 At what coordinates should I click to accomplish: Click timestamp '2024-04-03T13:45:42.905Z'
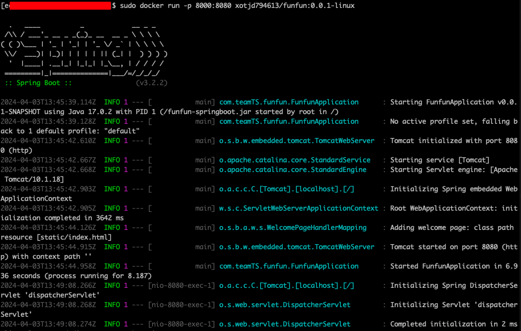(48, 208)
